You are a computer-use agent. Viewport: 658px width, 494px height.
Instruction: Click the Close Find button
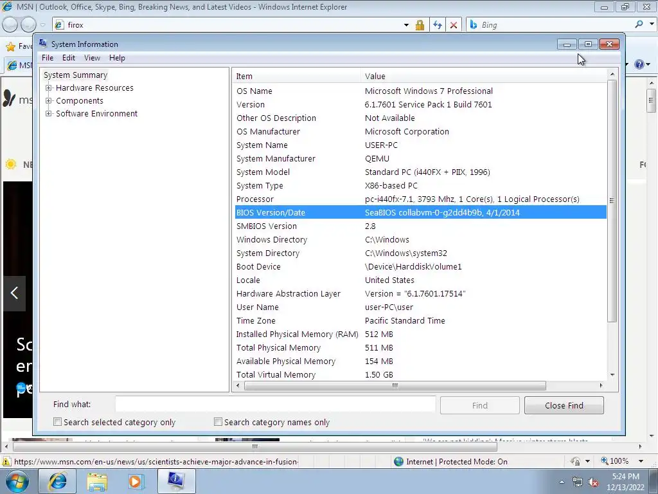[x=564, y=405]
